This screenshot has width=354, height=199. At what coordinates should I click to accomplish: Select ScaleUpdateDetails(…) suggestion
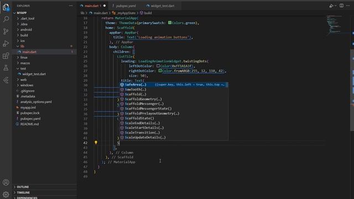point(174,138)
